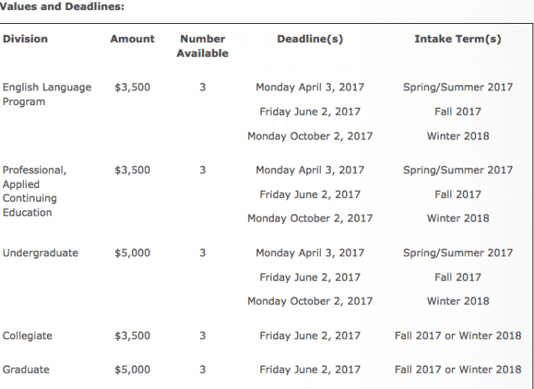Viewport: 534px width, 389px height.
Task: Click the Graduate row's Friday June 2 deadline
Action: click(310, 369)
